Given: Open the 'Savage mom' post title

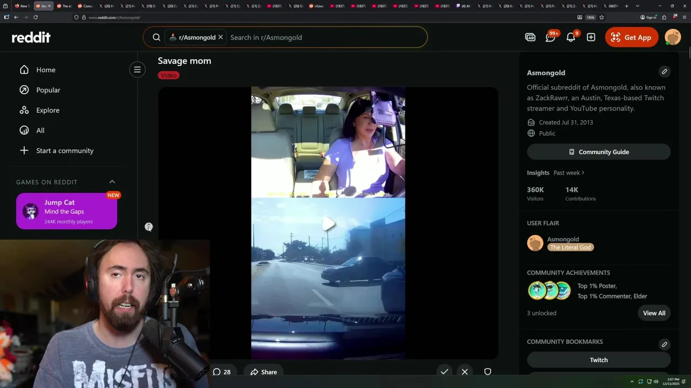Looking at the screenshot, I should coord(185,61).
